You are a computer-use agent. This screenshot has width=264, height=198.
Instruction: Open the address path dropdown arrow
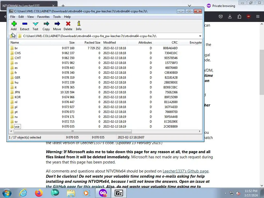click(x=200, y=36)
